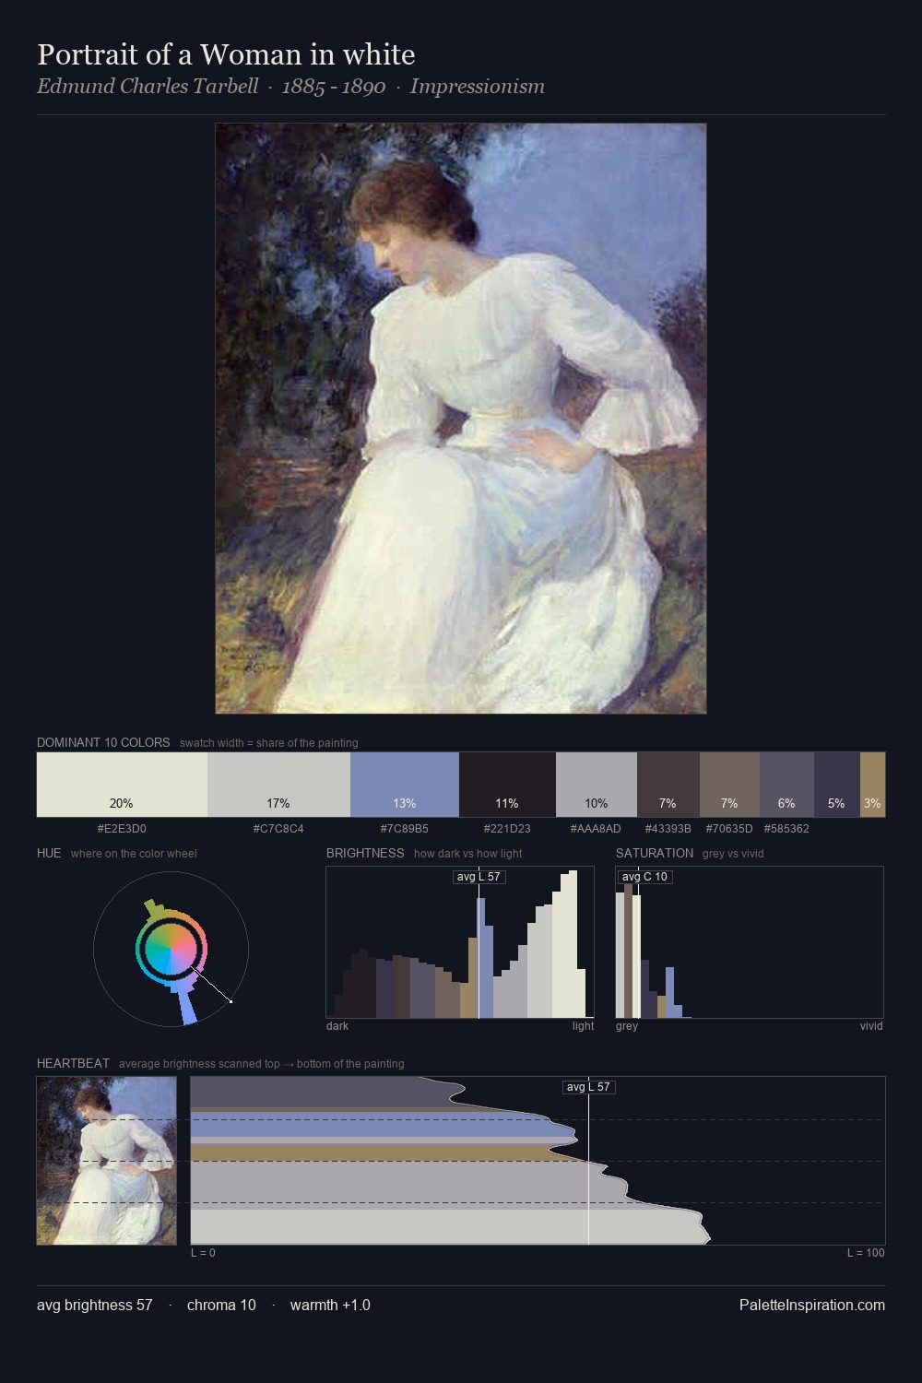Pick the 3% tan swatch
Viewport: 922px width, 1383px height.
(872, 785)
